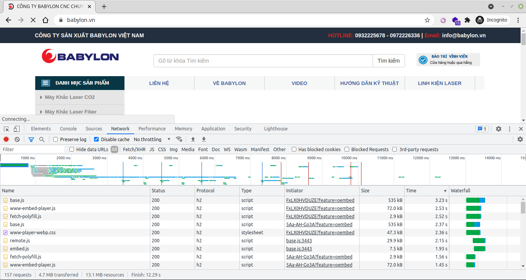Stop recording network log (red dot)
Screen dimensions: 526x280
click(6, 139)
